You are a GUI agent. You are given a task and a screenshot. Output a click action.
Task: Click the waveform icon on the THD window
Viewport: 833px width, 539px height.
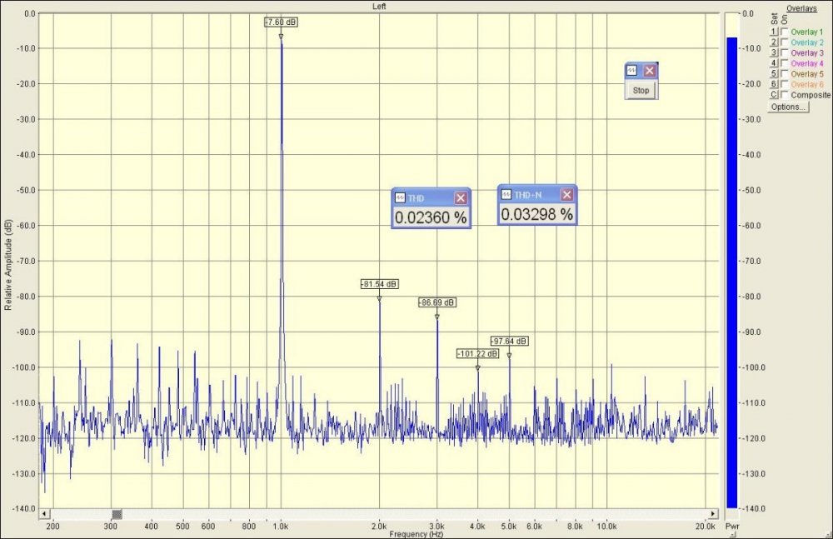[x=401, y=198]
